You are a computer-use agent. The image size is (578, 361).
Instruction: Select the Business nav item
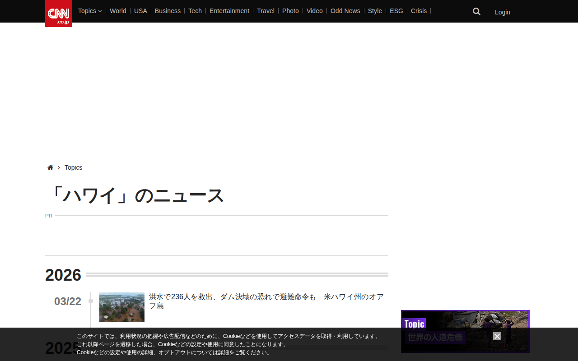coord(168,11)
